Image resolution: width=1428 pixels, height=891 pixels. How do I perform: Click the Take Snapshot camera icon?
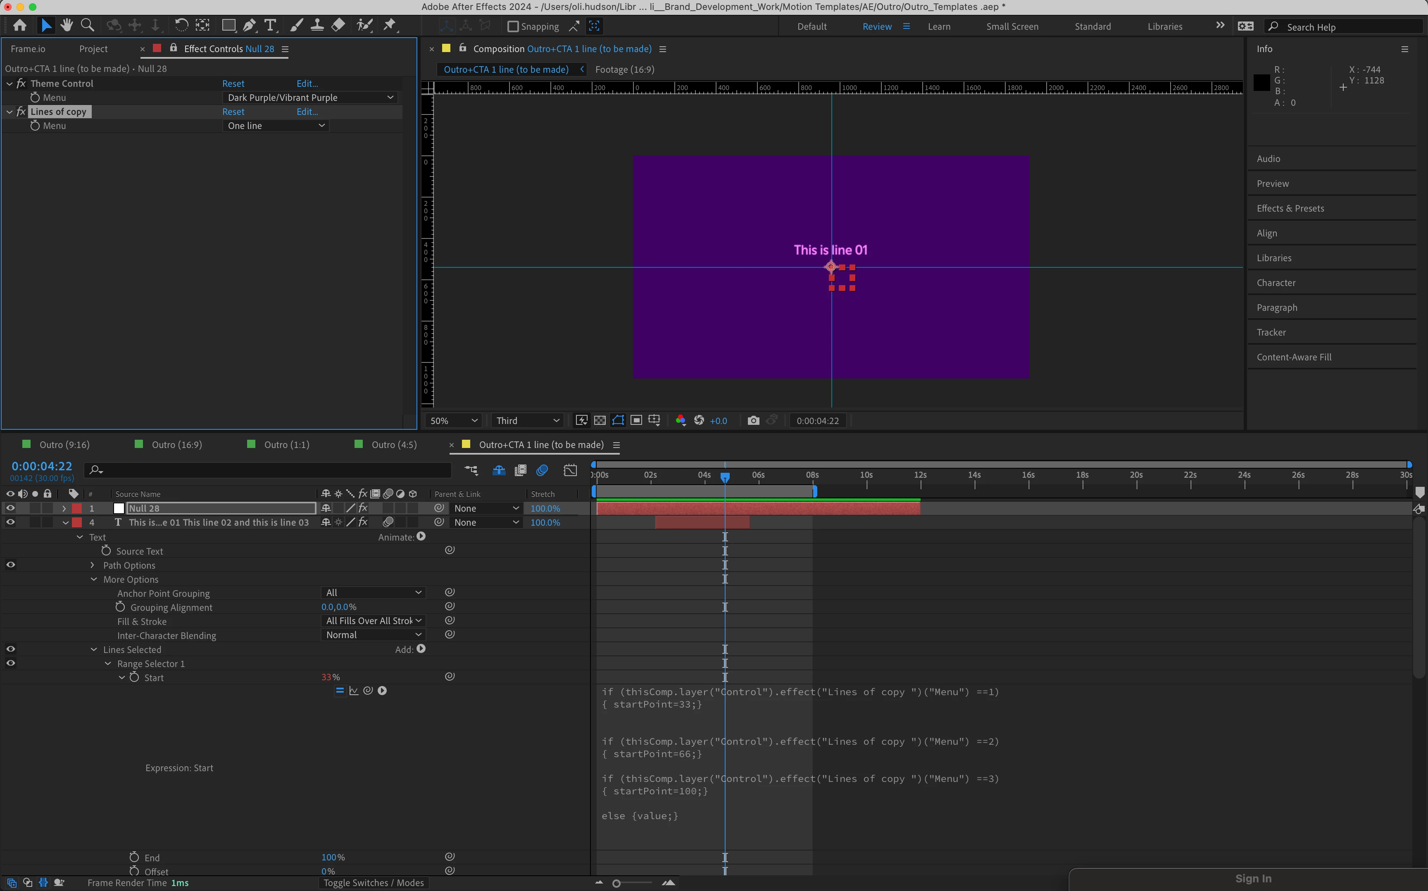point(753,420)
